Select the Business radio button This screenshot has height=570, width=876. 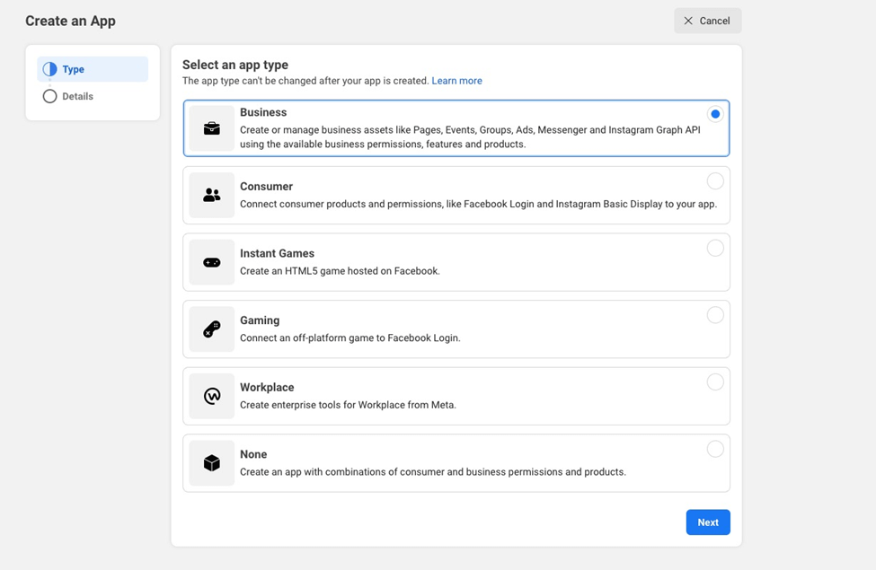[715, 114]
